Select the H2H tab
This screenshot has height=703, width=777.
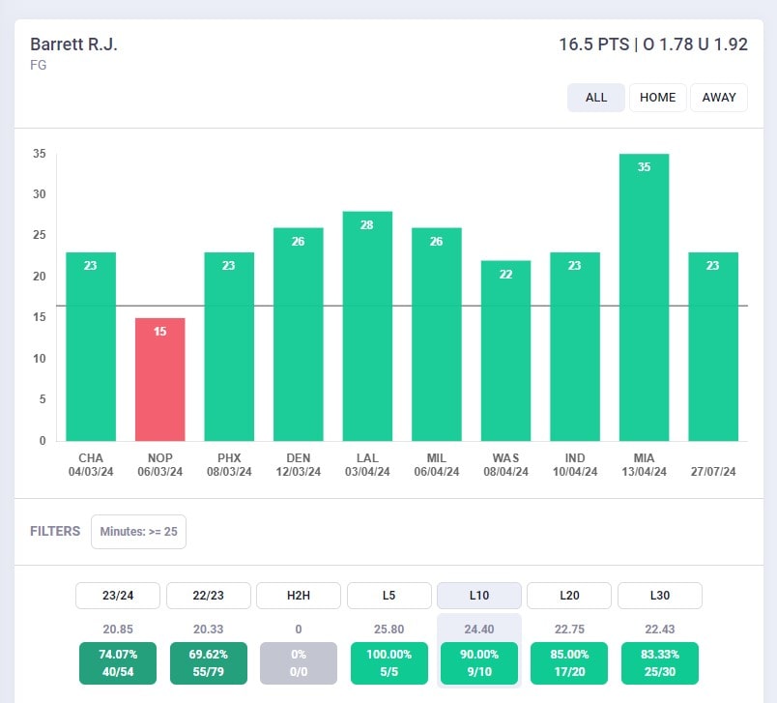click(299, 596)
